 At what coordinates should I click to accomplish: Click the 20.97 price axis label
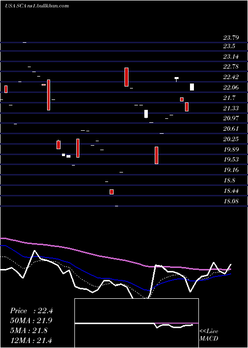coord(231,118)
